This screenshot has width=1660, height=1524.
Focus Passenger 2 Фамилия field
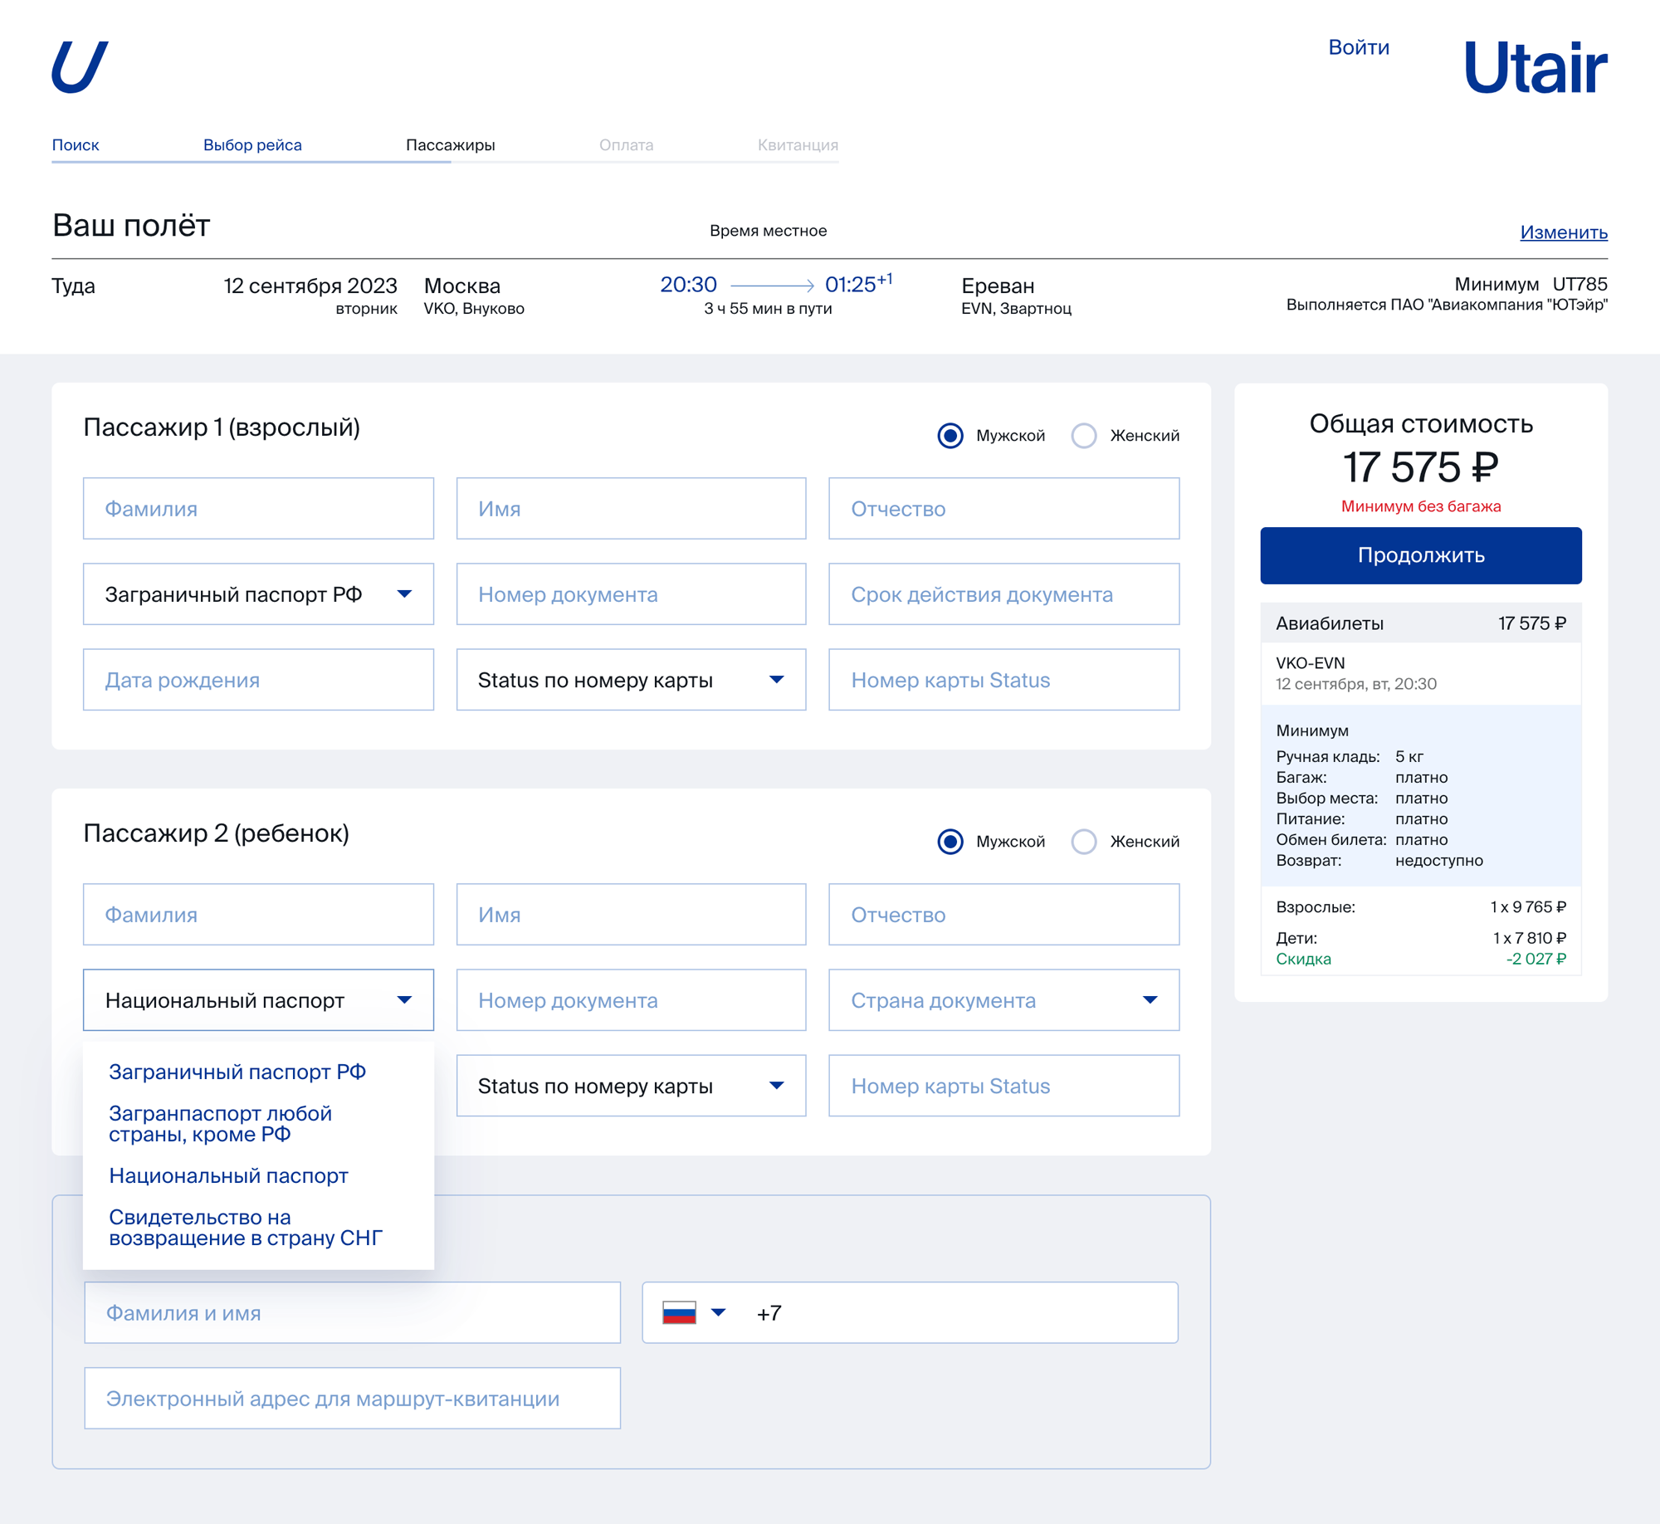(x=258, y=915)
